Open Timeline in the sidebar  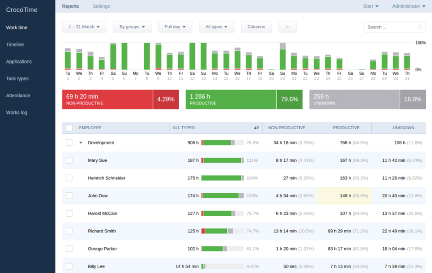[x=15, y=45]
